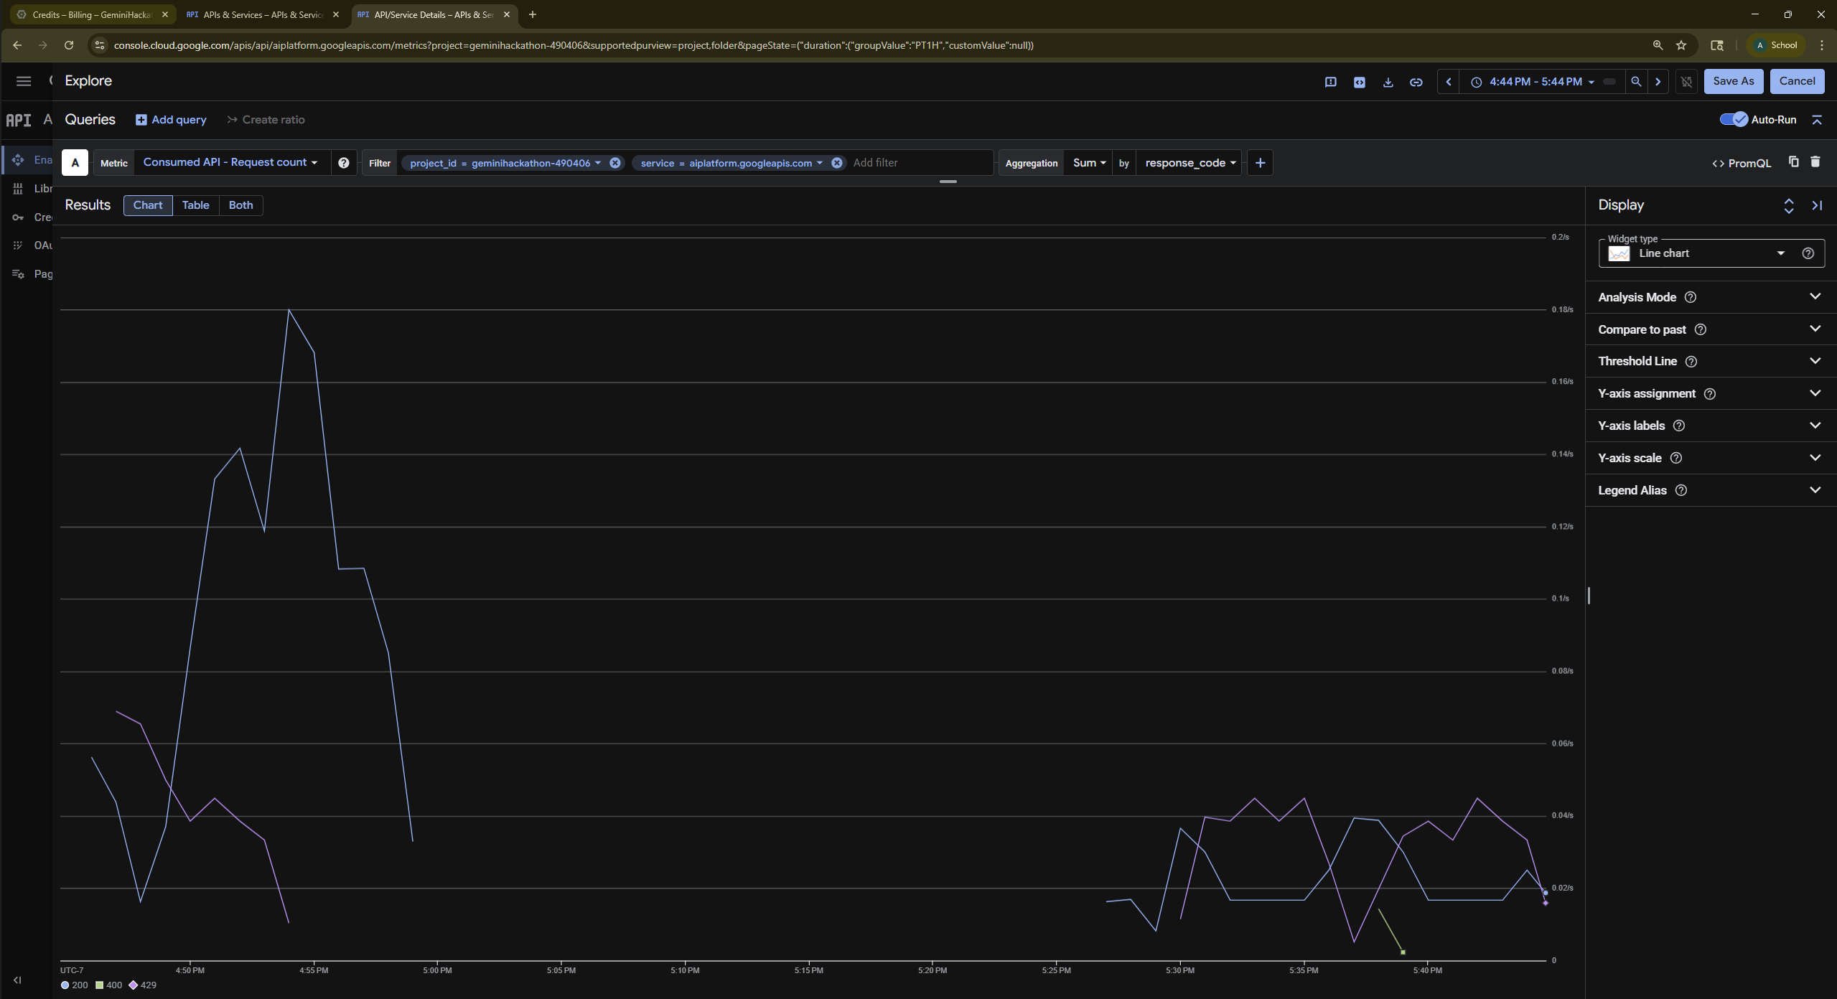Duplicate query A with copy icon
Image resolution: width=1837 pixels, height=999 pixels.
[1793, 162]
